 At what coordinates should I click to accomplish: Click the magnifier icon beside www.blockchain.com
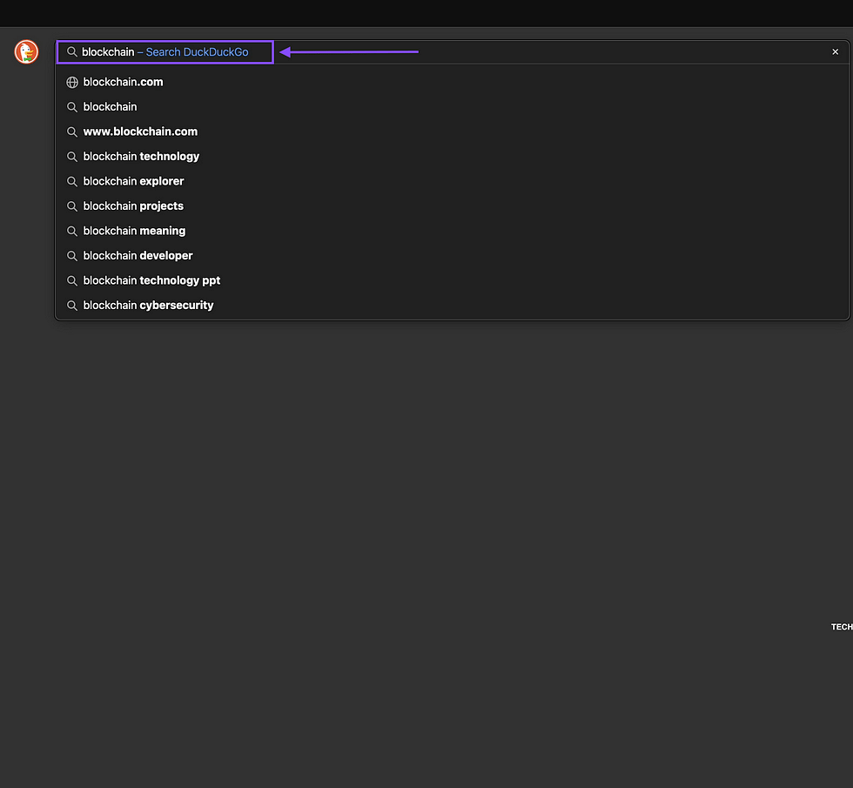tap(72, 131)
